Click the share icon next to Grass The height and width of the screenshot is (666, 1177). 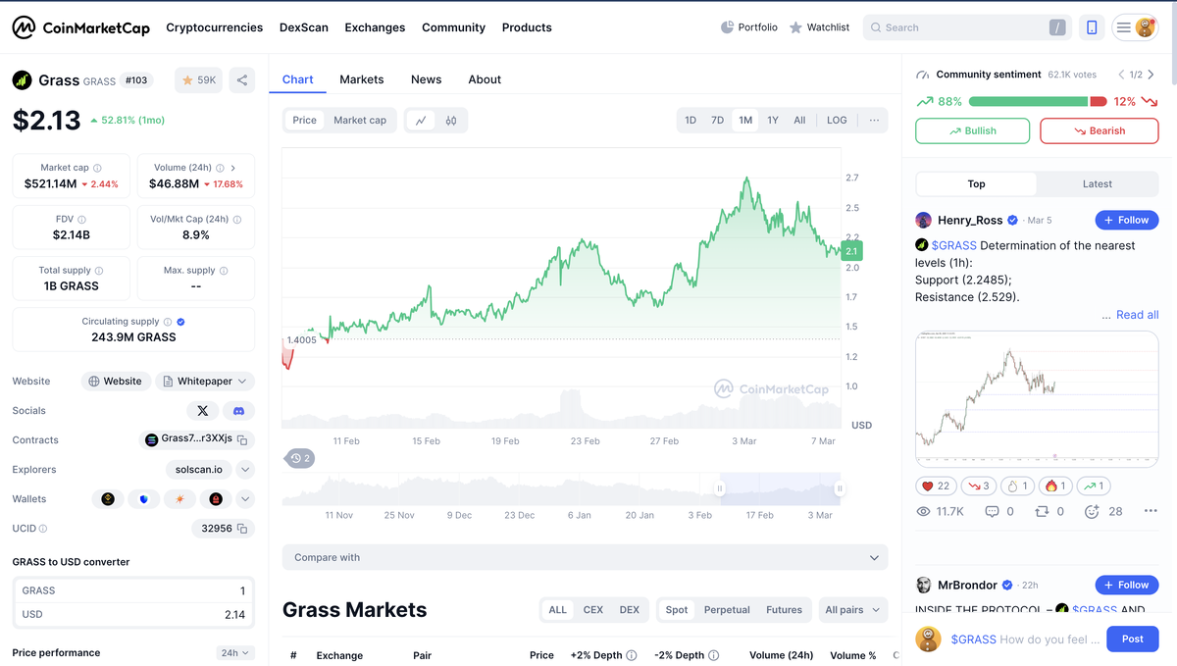(242, 80)
